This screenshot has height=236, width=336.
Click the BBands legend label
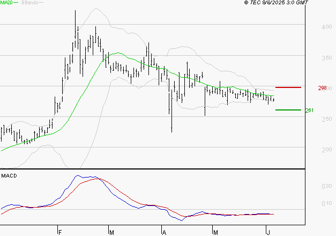tap(30, 3)
